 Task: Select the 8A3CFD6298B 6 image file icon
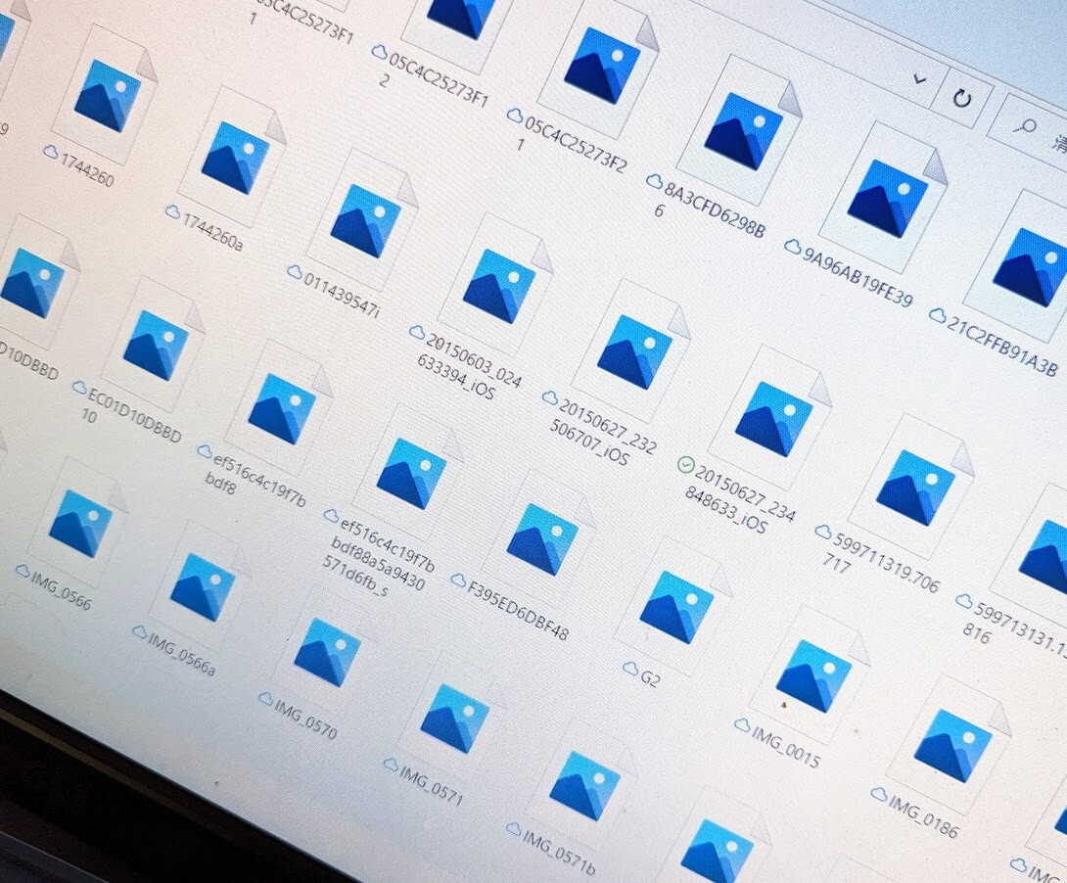point(742,131)
